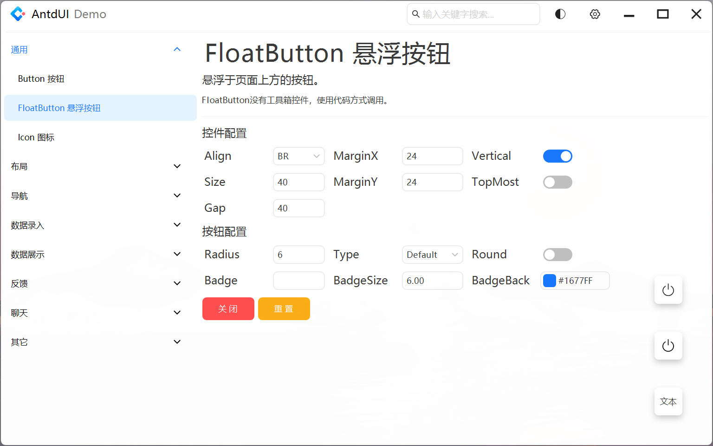713x446 pixels.
Task: Click the floating 文本 button
Action: tap(668, 401)
